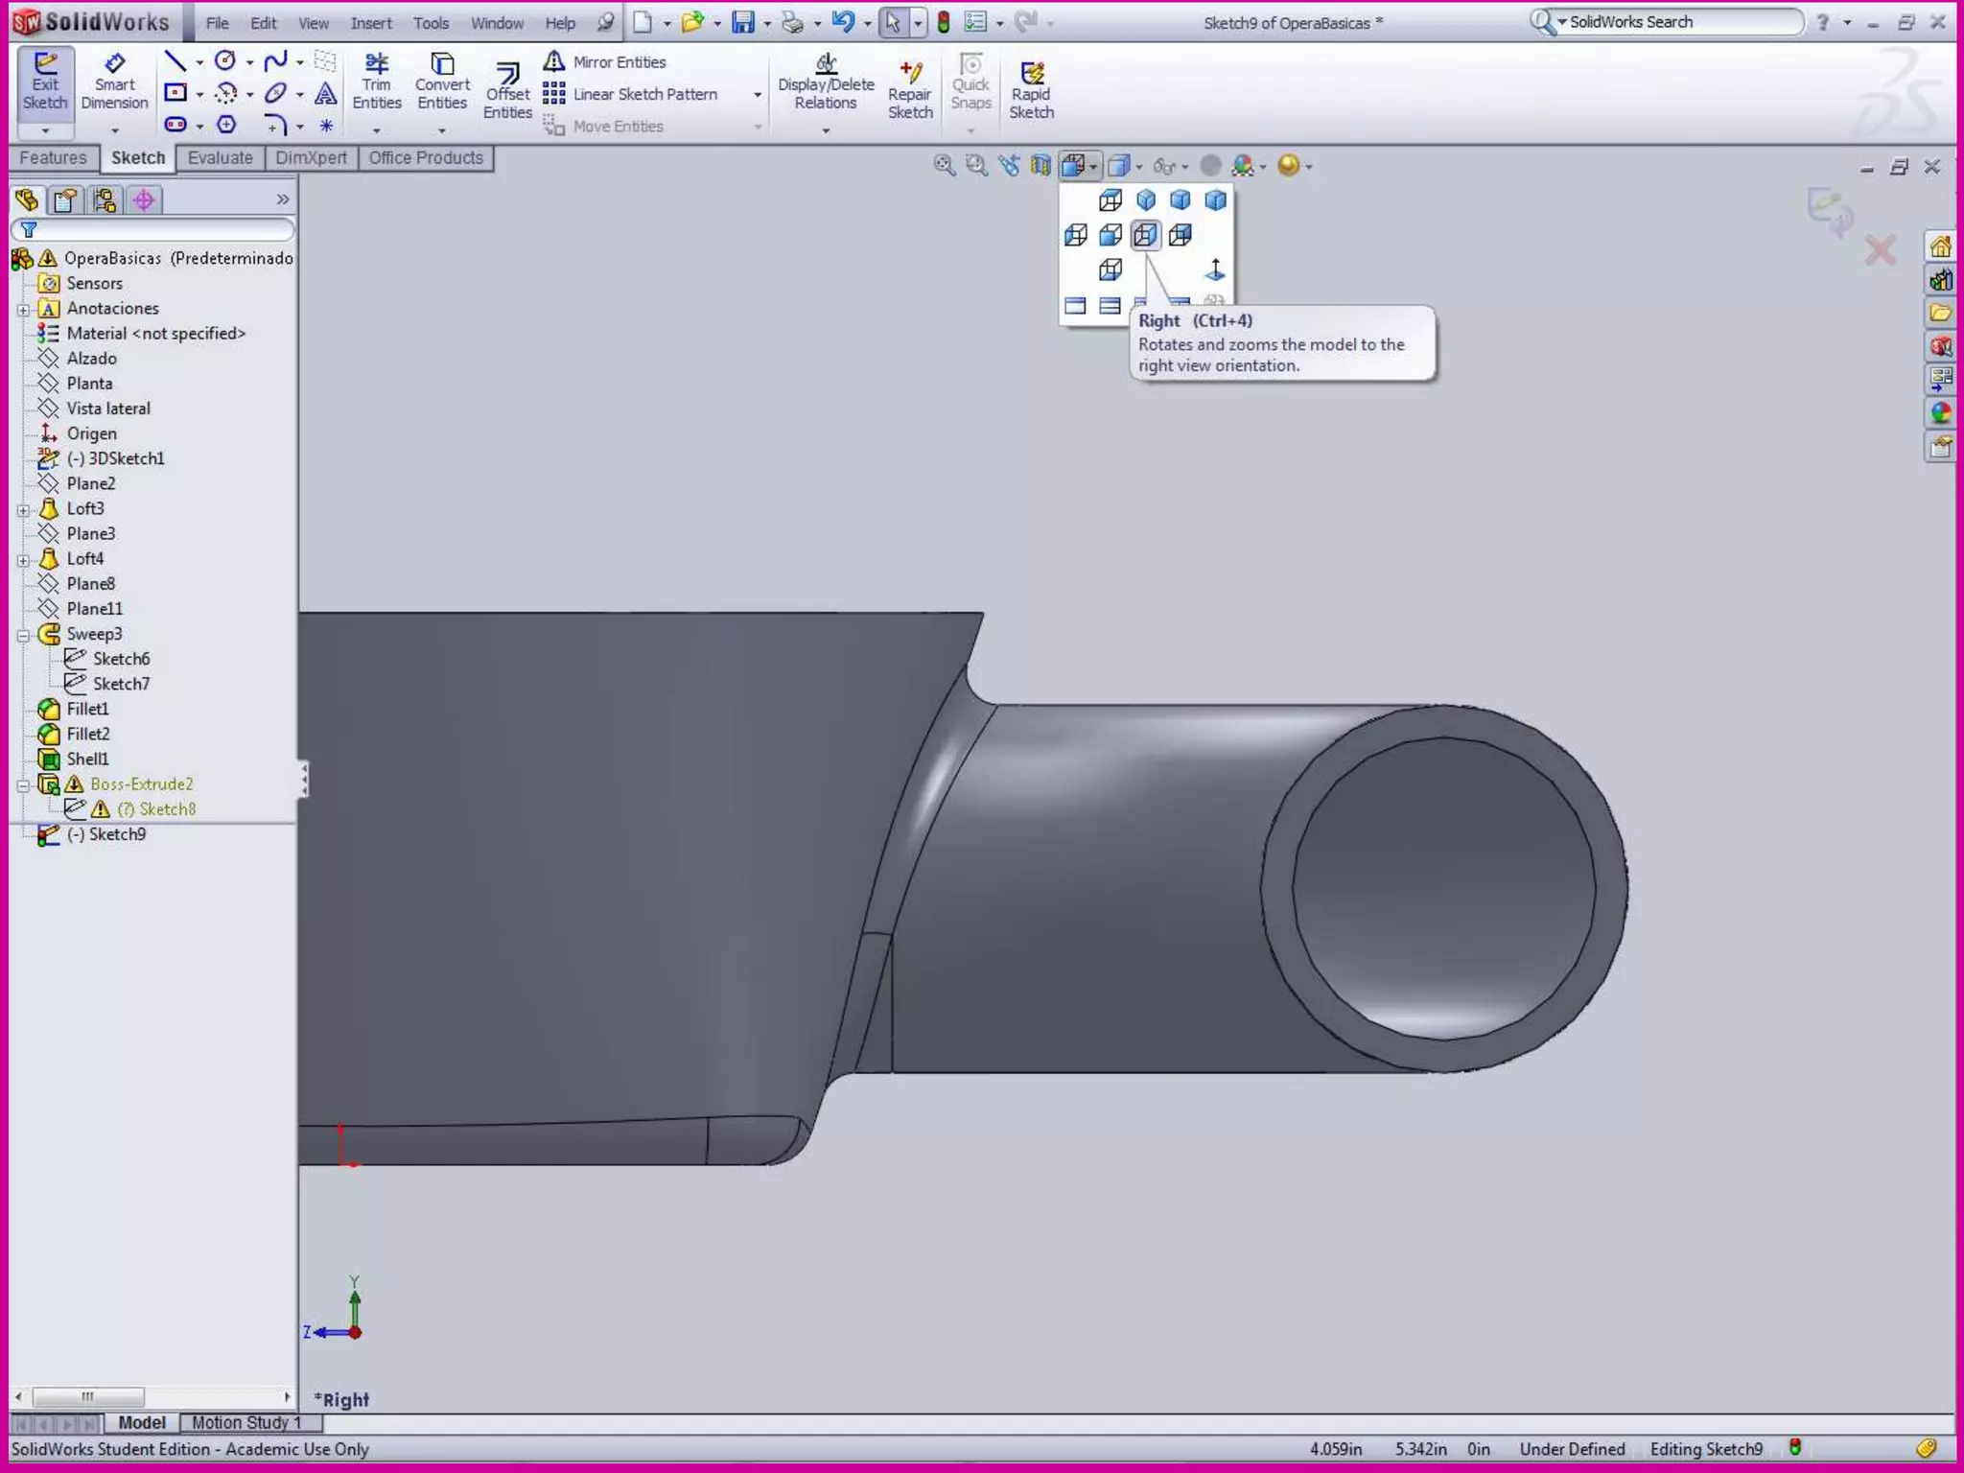Image resolution: width=1964 pixels, height=1473 pixels.
Task: Expand the Loft3 feature node
Action: point(23,509)
